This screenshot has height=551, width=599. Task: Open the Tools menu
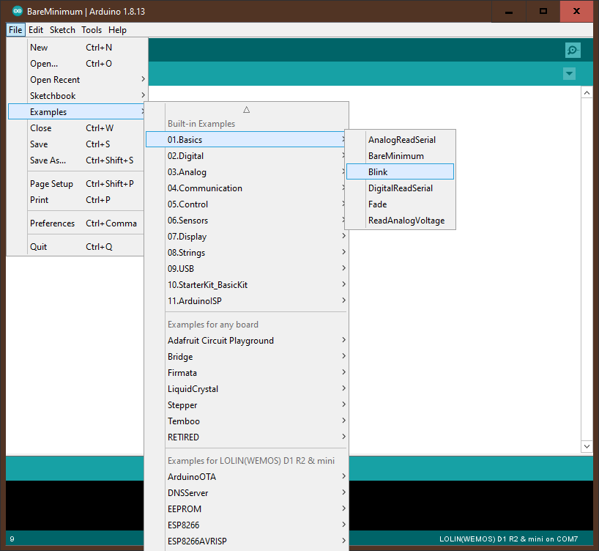click(x=92, y=30)
